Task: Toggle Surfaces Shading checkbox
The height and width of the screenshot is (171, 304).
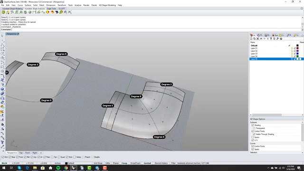Action: point(253,125)
